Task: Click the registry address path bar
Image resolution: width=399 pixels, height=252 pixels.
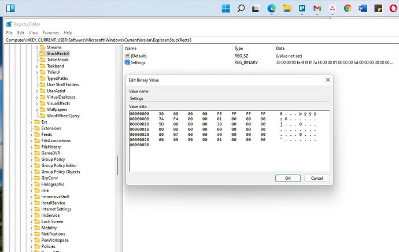Action: [201, 40]
